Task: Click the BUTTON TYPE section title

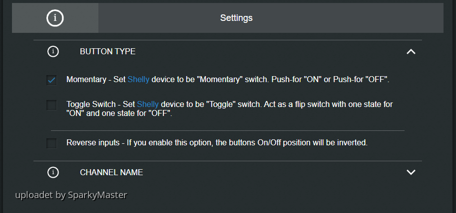Action: 107,51
